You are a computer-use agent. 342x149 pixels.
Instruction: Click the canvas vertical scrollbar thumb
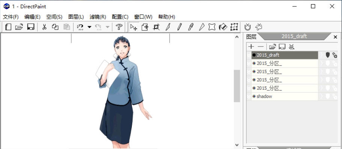[237, 86]
